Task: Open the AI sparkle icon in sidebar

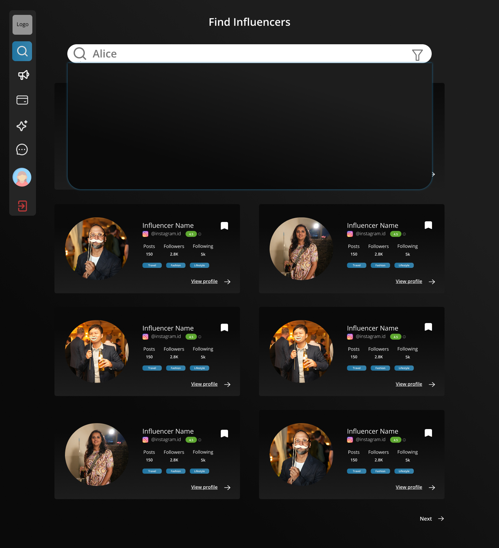Action: (22, 126)
